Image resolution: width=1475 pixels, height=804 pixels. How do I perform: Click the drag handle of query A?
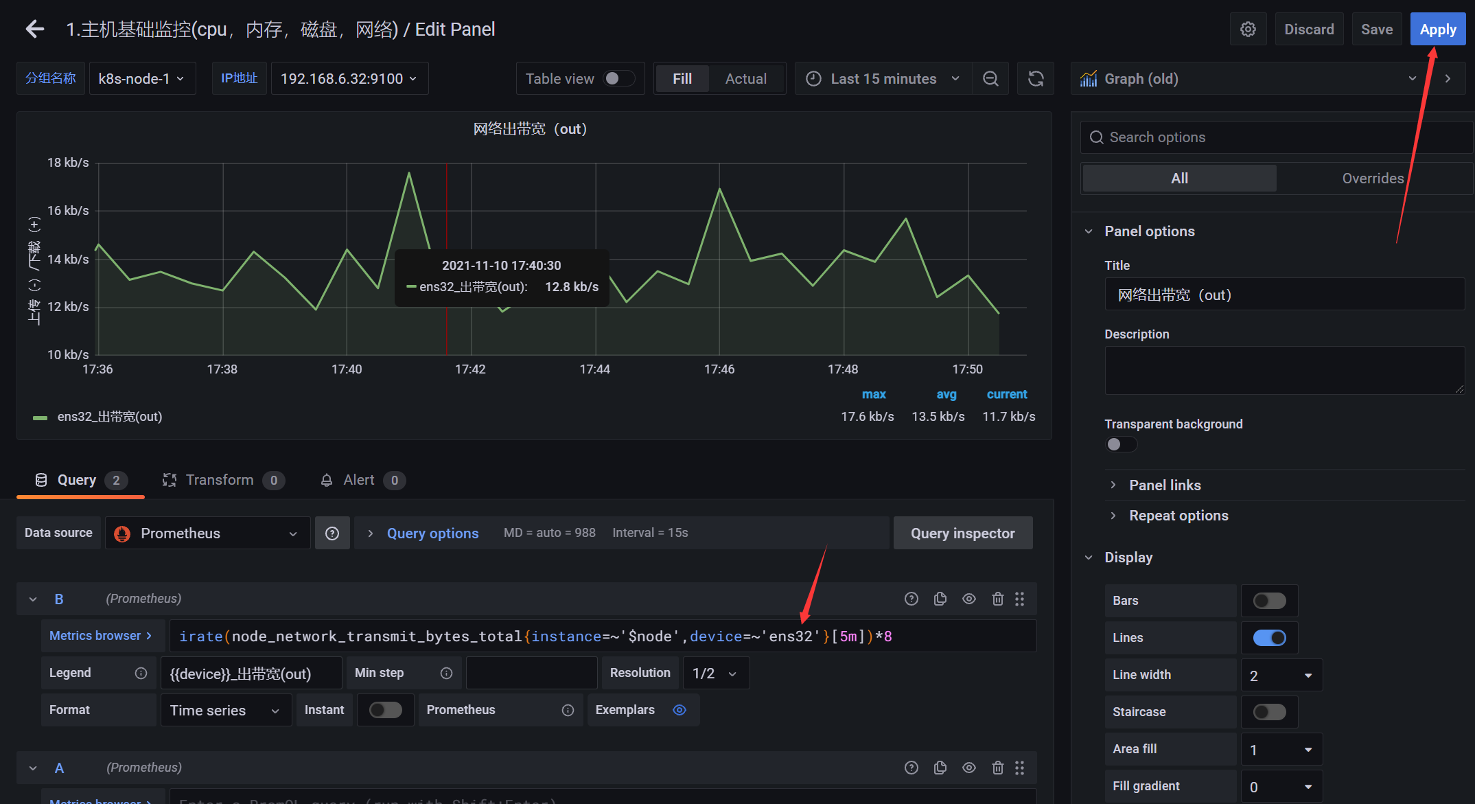click(1020, 768)
